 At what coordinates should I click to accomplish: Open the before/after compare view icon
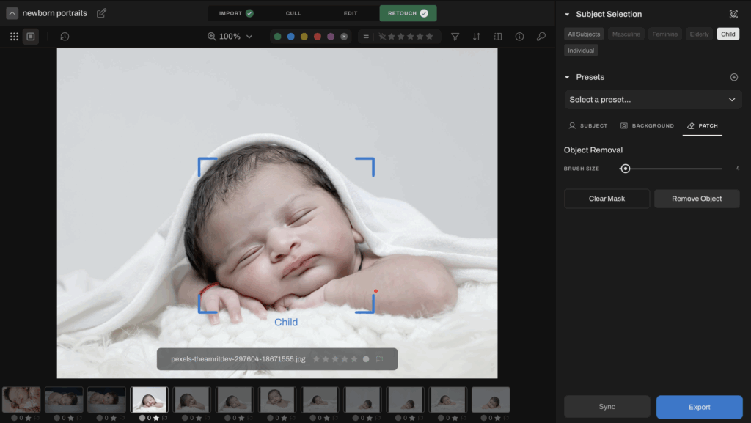point(498,36)
